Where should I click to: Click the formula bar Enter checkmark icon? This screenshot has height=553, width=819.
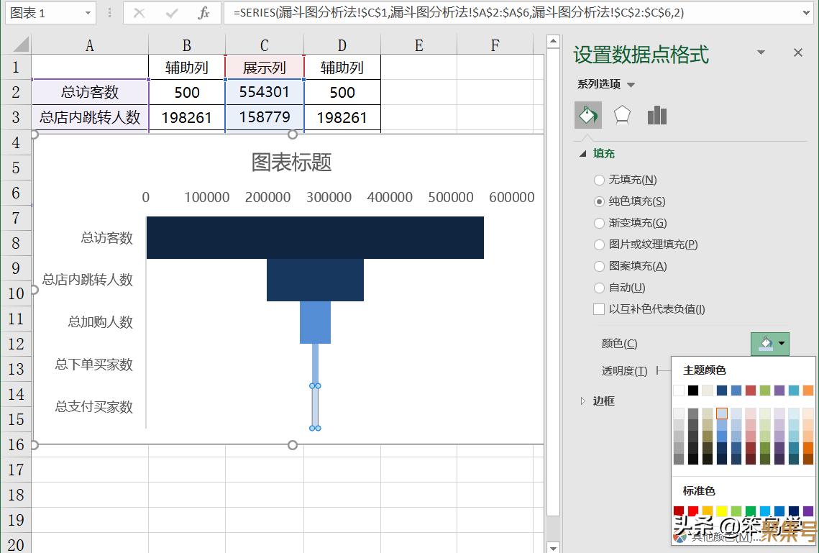coord(172,13)
